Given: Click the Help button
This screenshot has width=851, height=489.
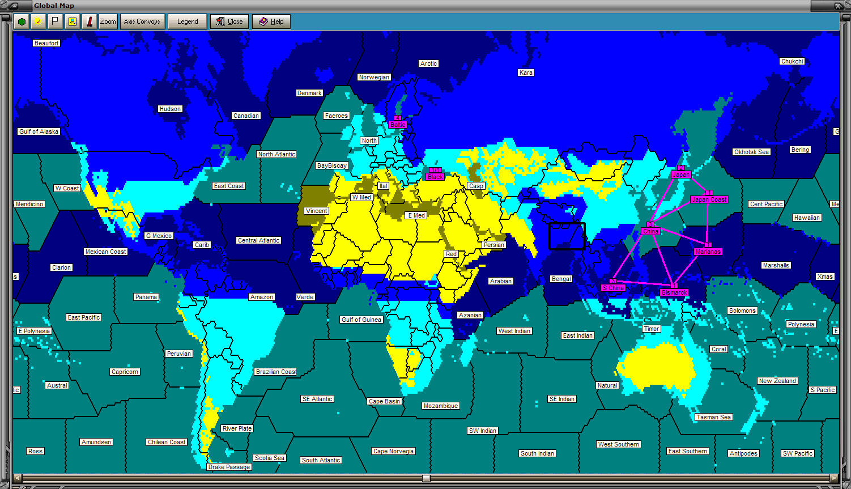Looking at the screenshot, I should click(271, 21).
